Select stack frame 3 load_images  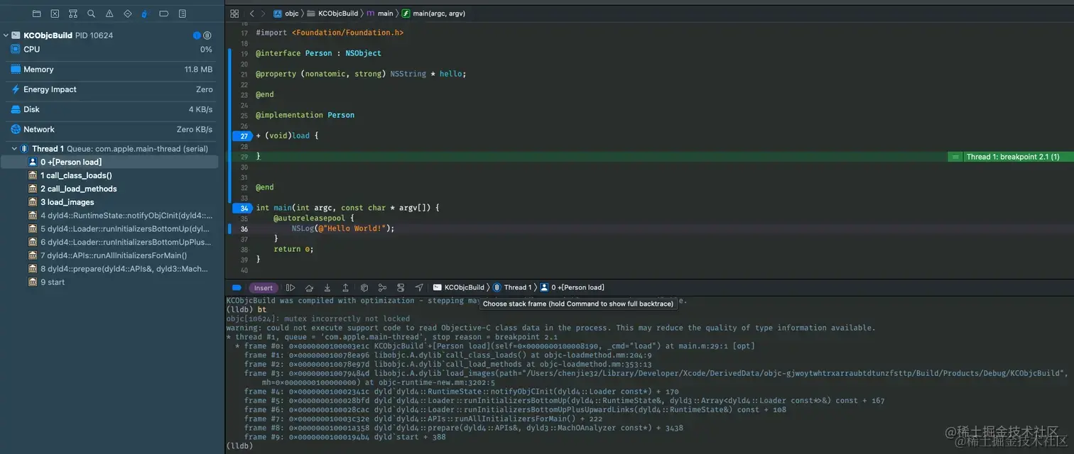[x=110, y=202]
